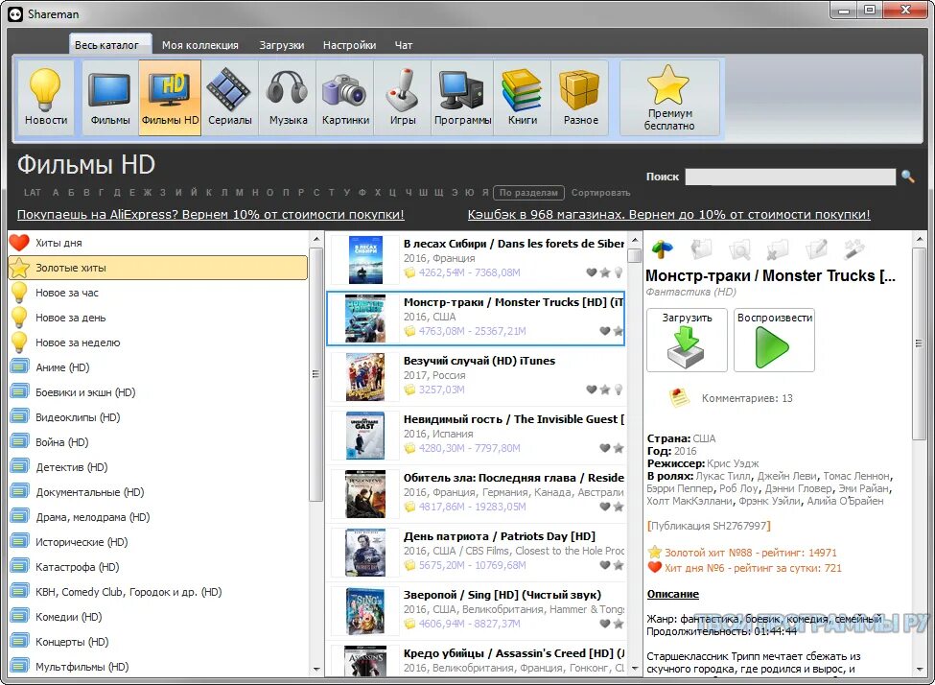Open the Чат tab
The image size is (935, 685).
(x=404, y=45)
